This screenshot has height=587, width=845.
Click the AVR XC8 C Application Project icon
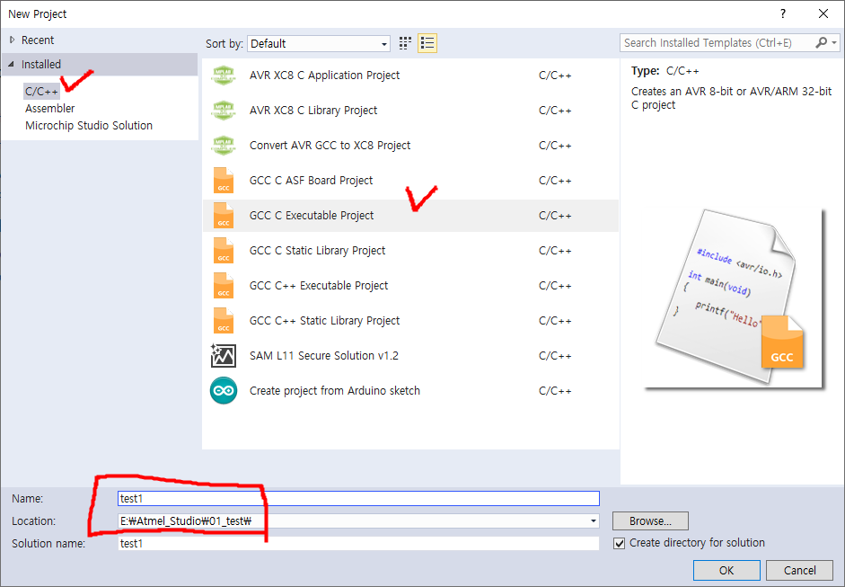[x=223, y=76]
